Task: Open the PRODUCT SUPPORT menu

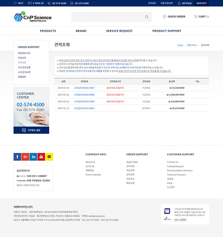Action: pyautogui.click(x=167, y=31)
